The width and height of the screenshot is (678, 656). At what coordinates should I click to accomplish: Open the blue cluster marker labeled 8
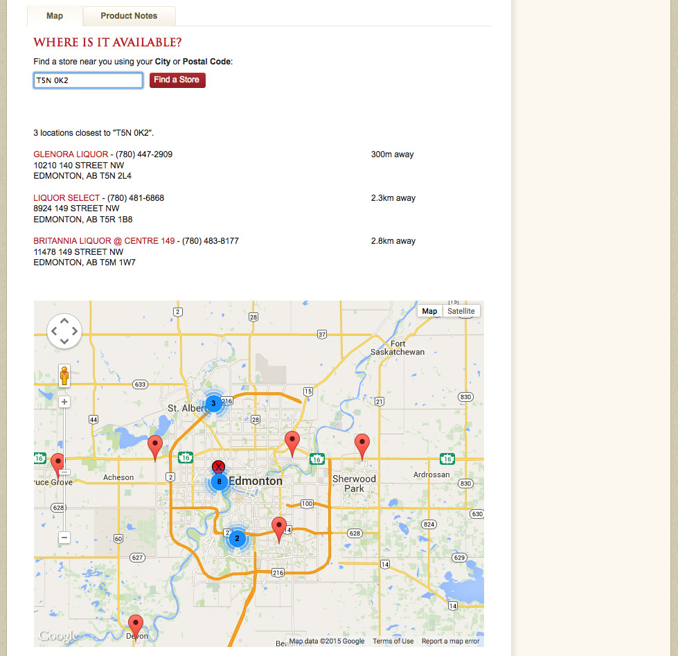pos(220,481)
